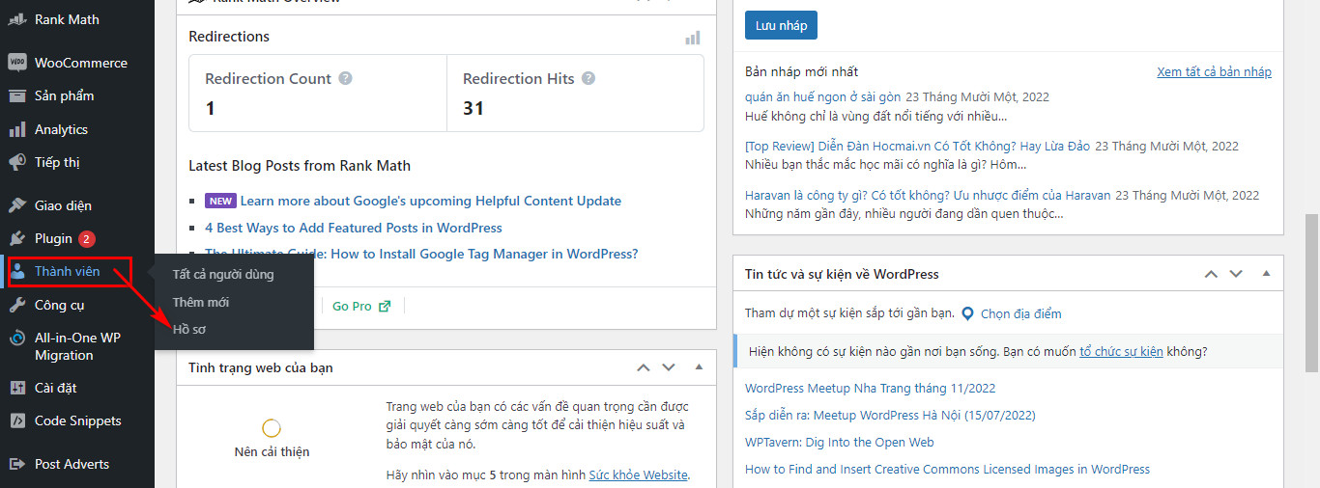Click the Plugin update count badge
The image size is (1320, 488).
[87, 238]
